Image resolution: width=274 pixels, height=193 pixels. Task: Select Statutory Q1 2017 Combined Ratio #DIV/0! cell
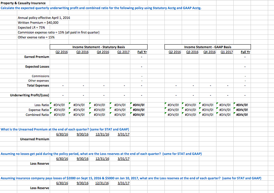120,115
